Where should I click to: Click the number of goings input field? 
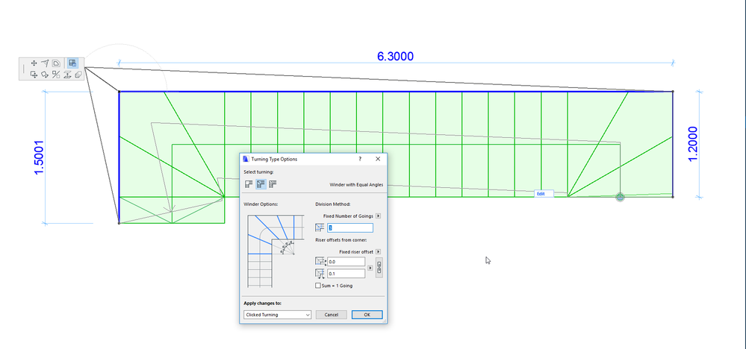[350, 228]
